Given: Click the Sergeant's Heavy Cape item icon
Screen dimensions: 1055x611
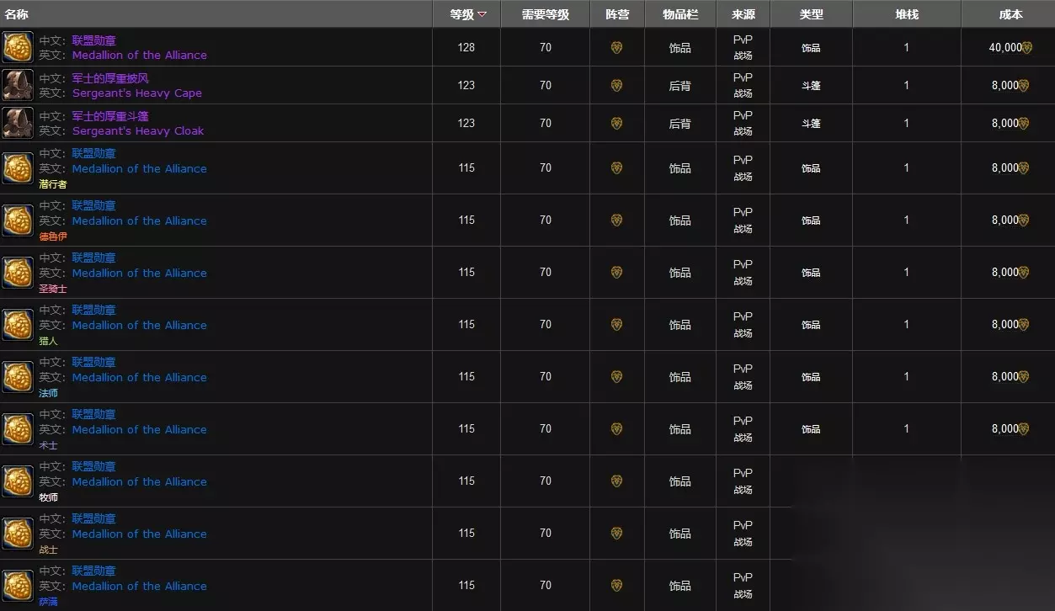Looking at the screenshot, I should 18,85.
